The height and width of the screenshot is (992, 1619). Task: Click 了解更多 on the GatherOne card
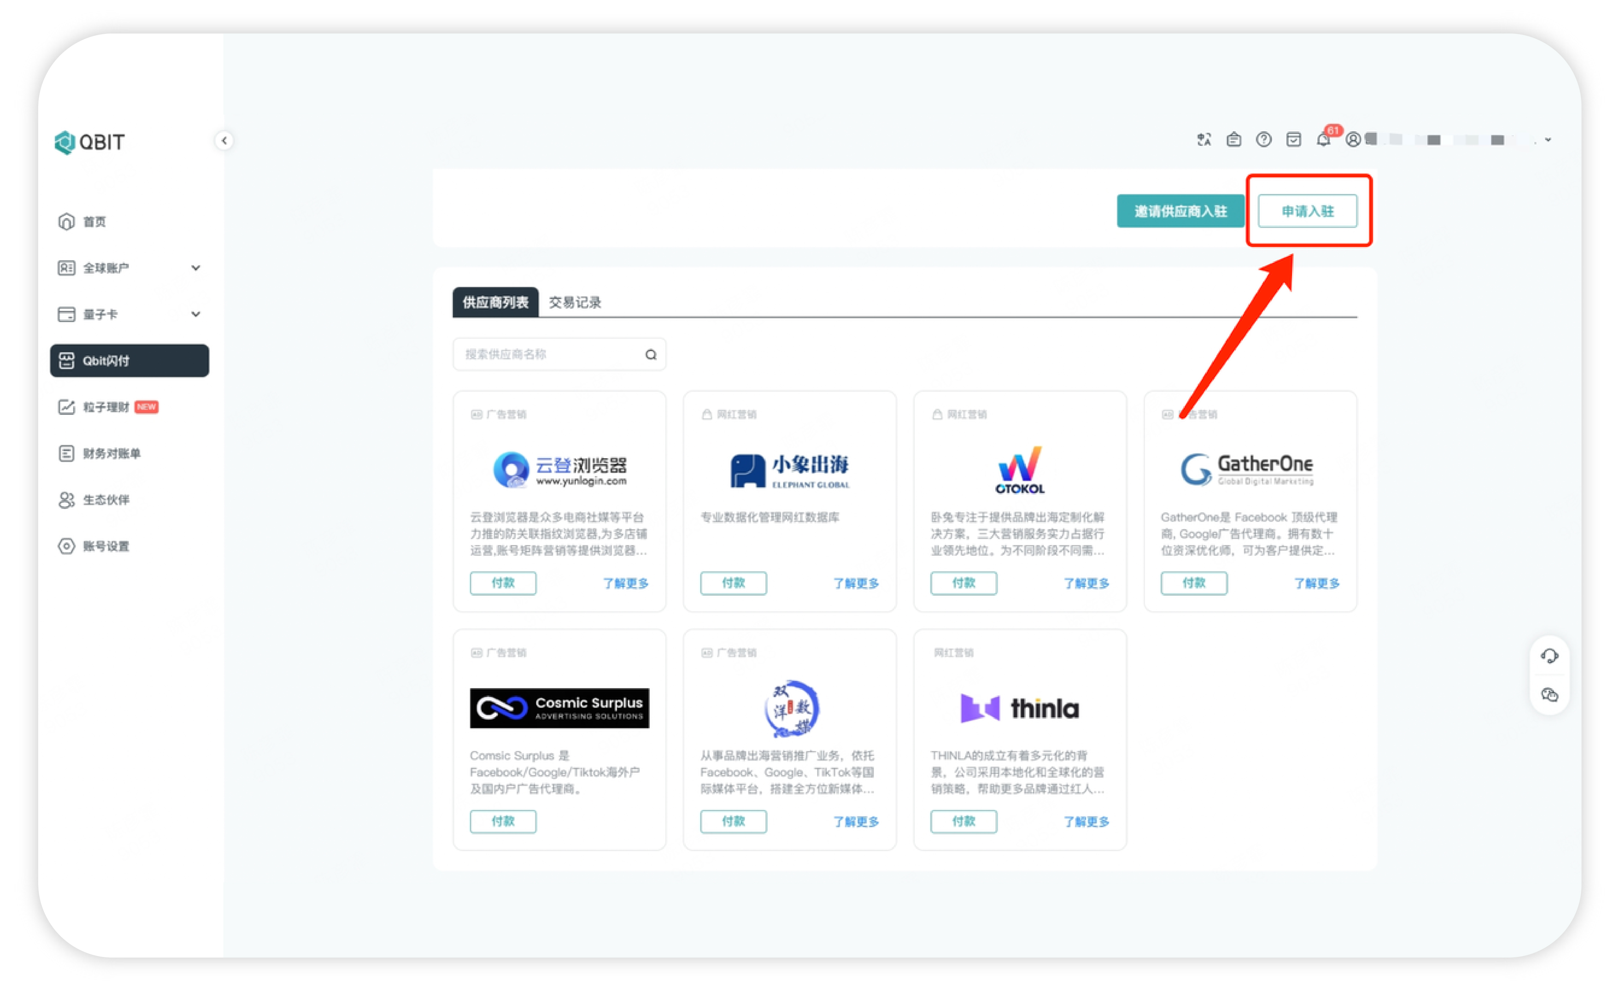1317,584
